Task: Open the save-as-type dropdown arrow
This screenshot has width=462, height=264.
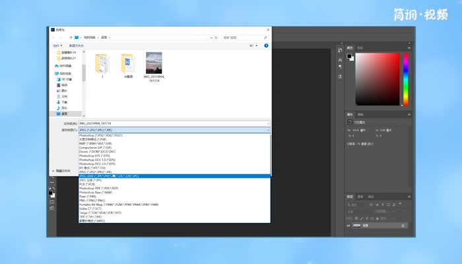Action: pyautogui.click(x=267, y=131)
